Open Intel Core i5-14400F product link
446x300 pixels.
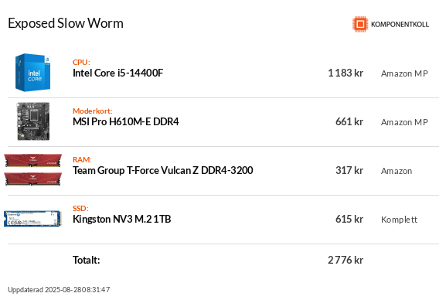click(118, 73)
